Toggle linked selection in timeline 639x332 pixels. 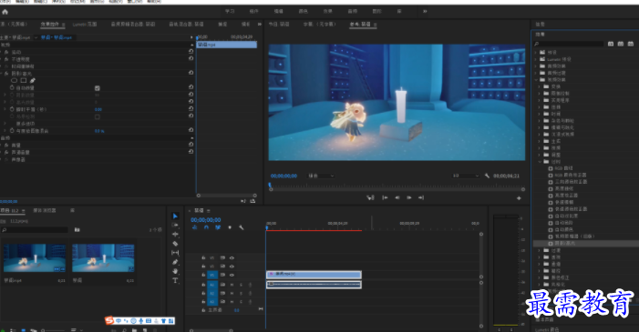coord(218,227)
